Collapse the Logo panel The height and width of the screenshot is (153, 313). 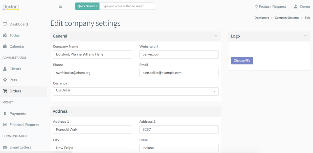tap(305, 36)
